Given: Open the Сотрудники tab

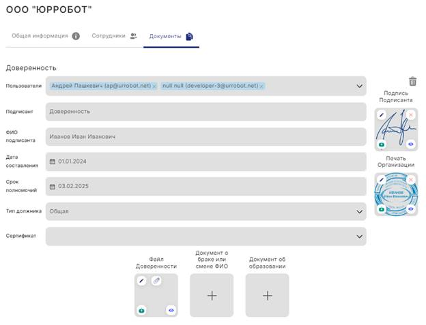Looking at the screenshot, I should [114, 36].
